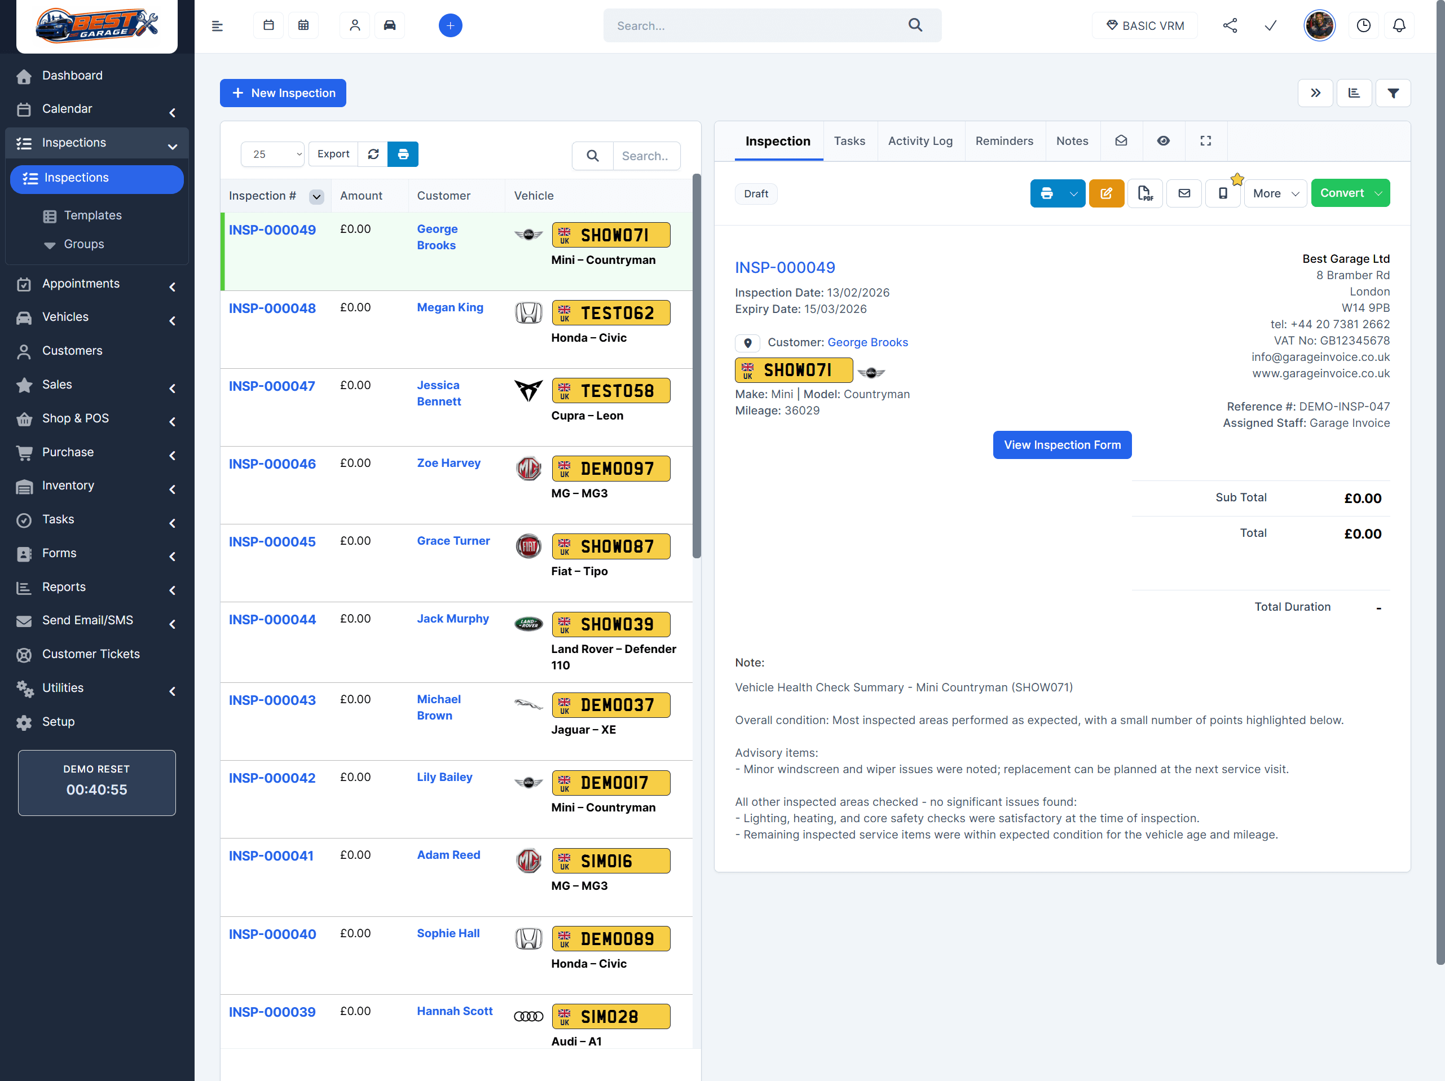Open the Reminders tab
The height and width of the screenshot is (1081, 1445).
coord(1004,141)
